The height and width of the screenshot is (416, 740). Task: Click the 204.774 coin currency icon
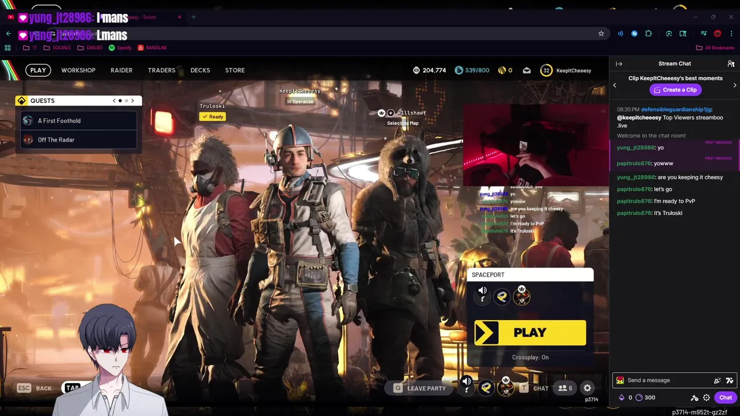(416, 70)
